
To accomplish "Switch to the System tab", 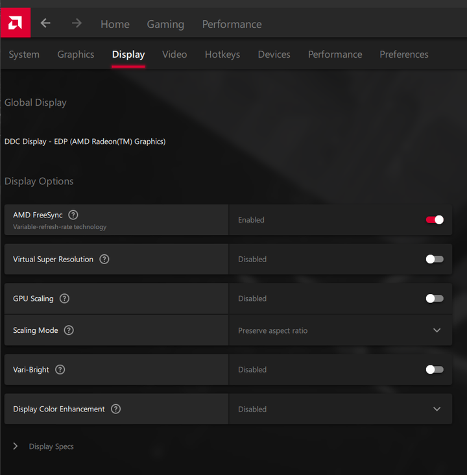I will (x=24, y=55).
